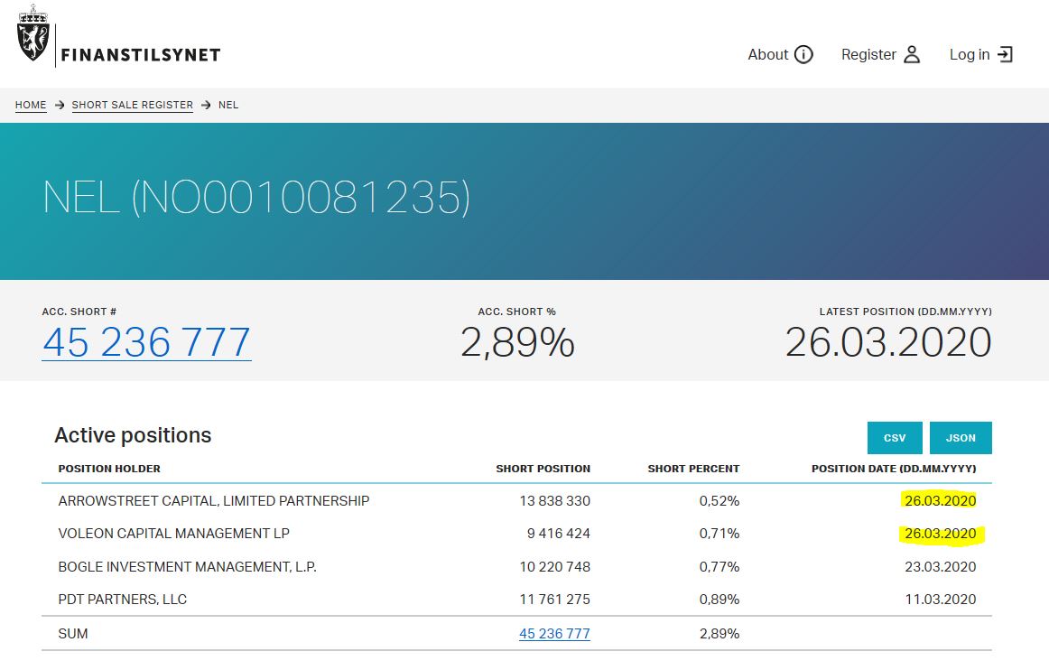
Task: Go to HOME breadcrumb link
Action: [x=31, y=105]
